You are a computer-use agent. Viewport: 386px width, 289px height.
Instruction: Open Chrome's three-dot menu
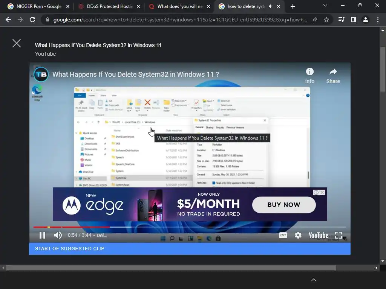click(x=378, y=20)
